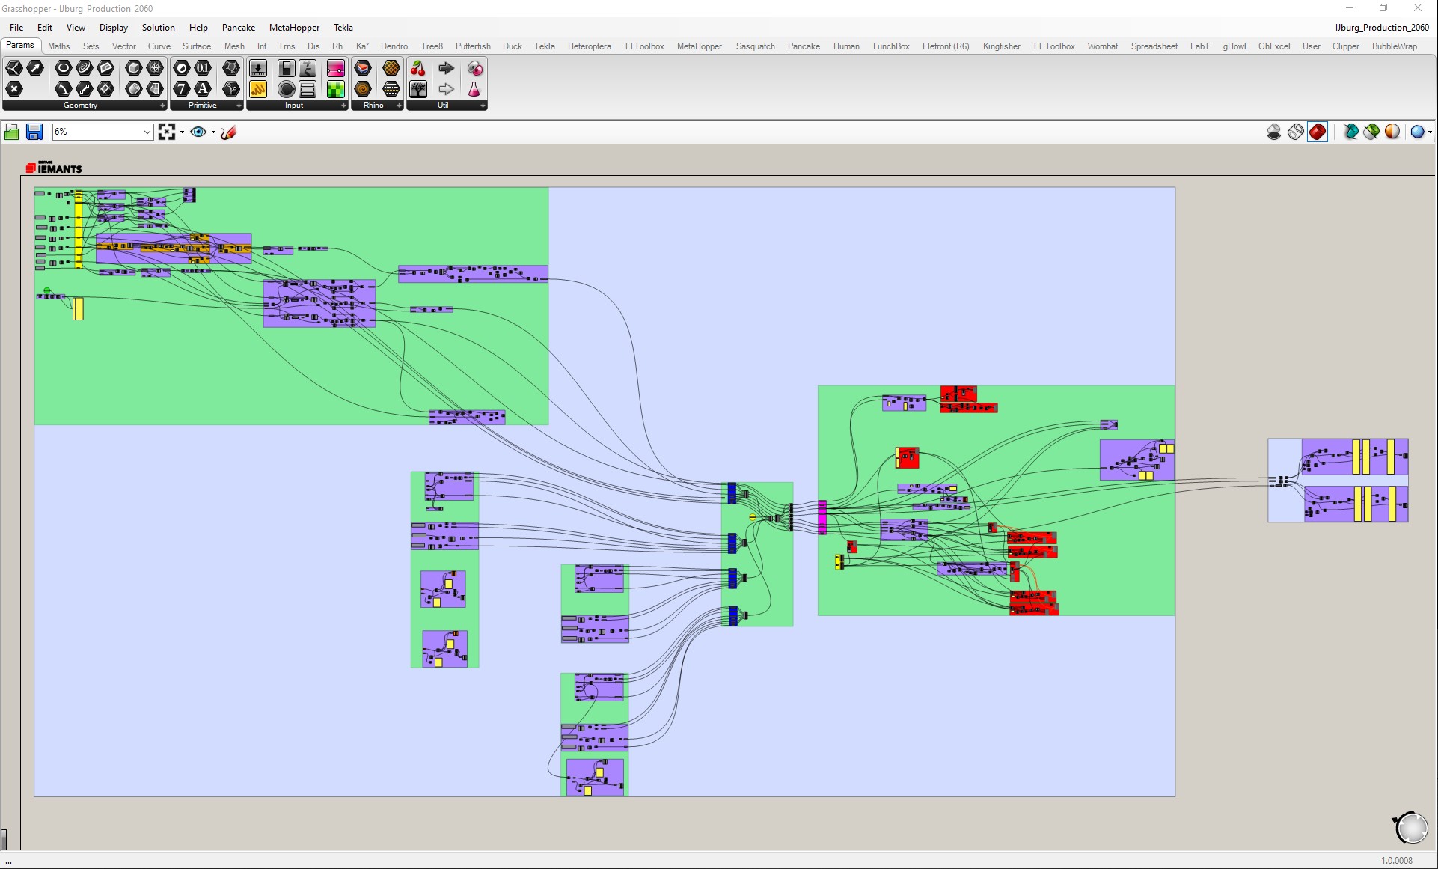This screenshot has height=869, width=1438.
Task: Click the Zoom Extents icon
Action: [x=167, y=132]
